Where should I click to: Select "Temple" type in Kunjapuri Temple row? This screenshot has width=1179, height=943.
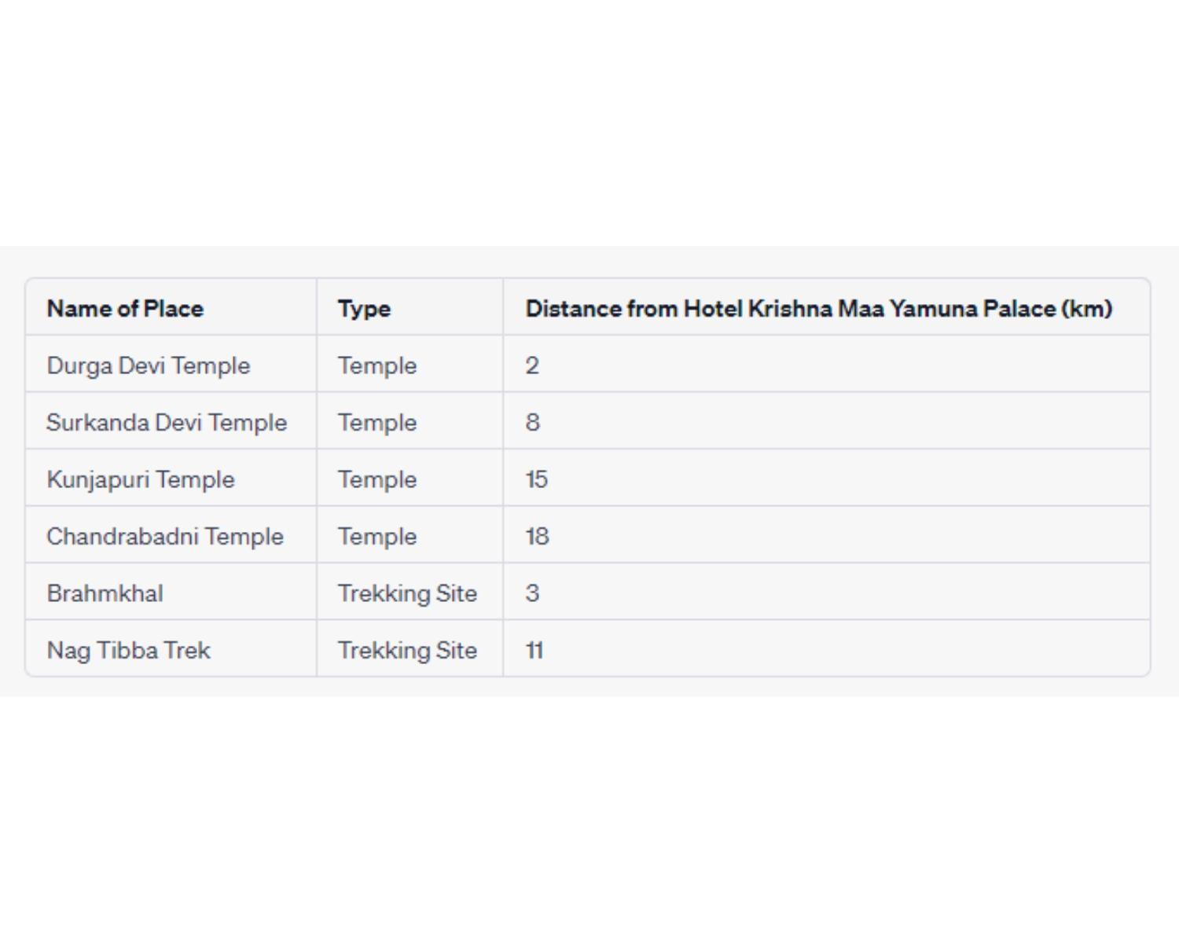[x=377, y=479]
